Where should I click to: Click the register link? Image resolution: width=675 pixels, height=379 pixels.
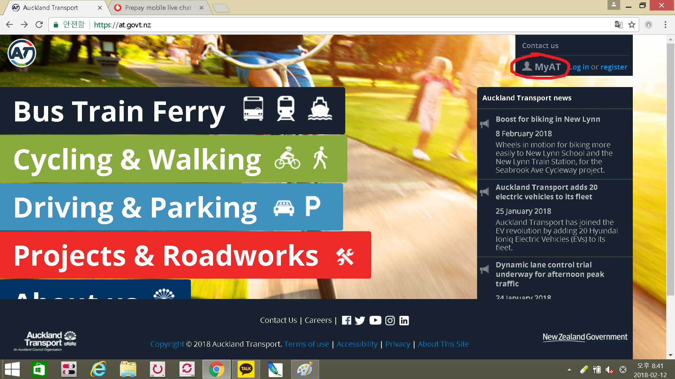click(613, 67)
